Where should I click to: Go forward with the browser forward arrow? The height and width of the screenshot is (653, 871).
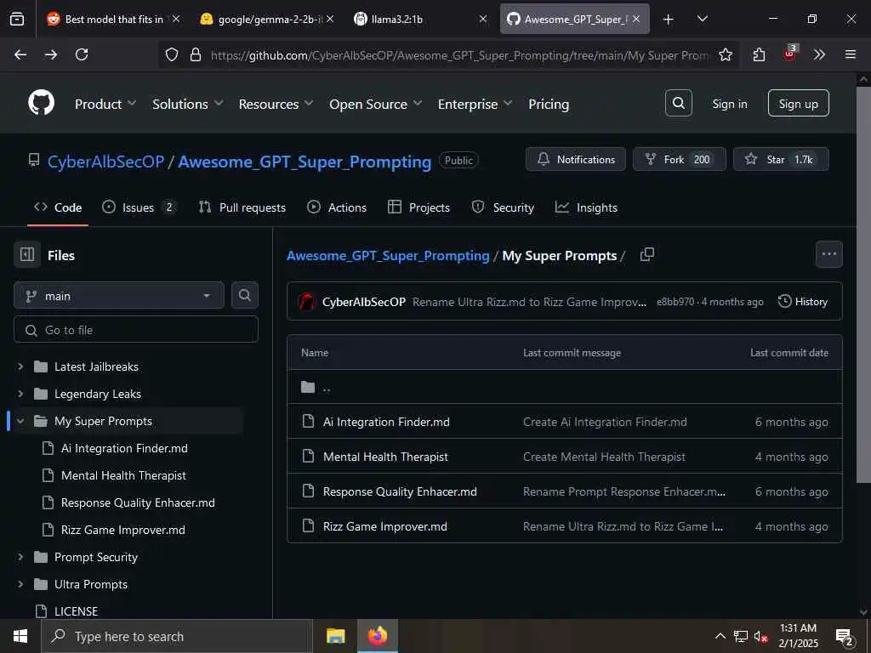[x=51, y=54]
